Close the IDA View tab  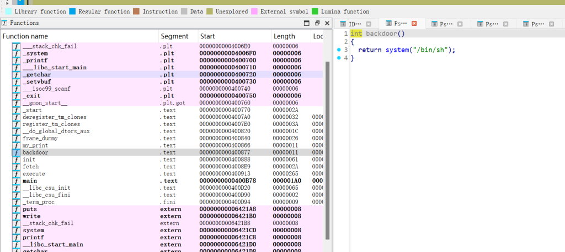click(368, 24)
